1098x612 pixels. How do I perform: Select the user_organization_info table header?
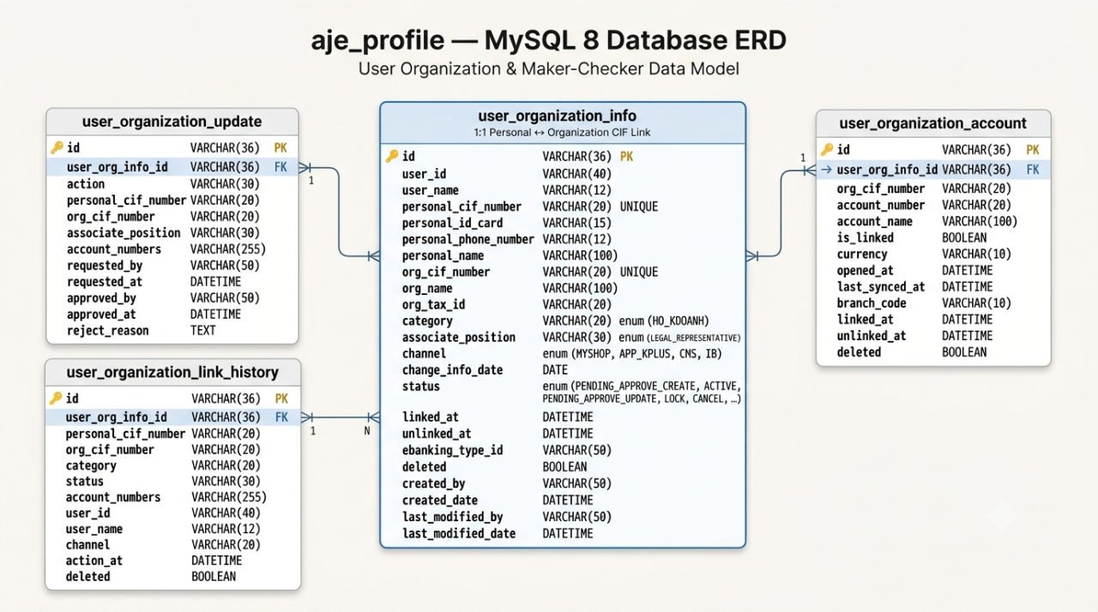point(563,123)
